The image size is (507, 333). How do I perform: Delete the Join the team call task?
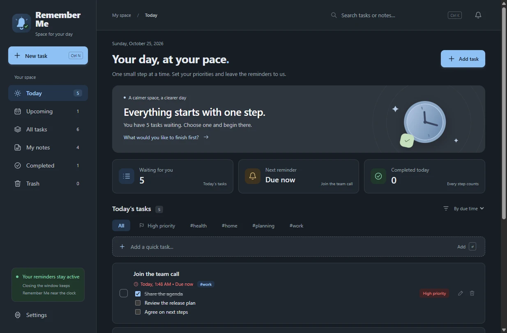pos(472,293)
